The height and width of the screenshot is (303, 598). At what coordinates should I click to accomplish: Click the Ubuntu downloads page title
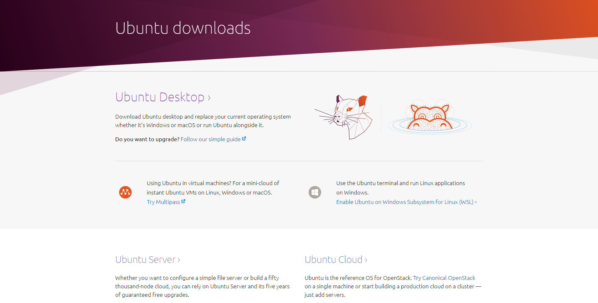(x=183, y=28)
